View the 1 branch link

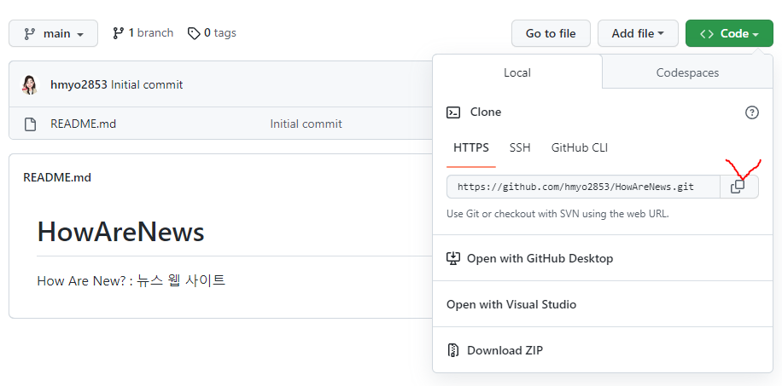point(143,33)
